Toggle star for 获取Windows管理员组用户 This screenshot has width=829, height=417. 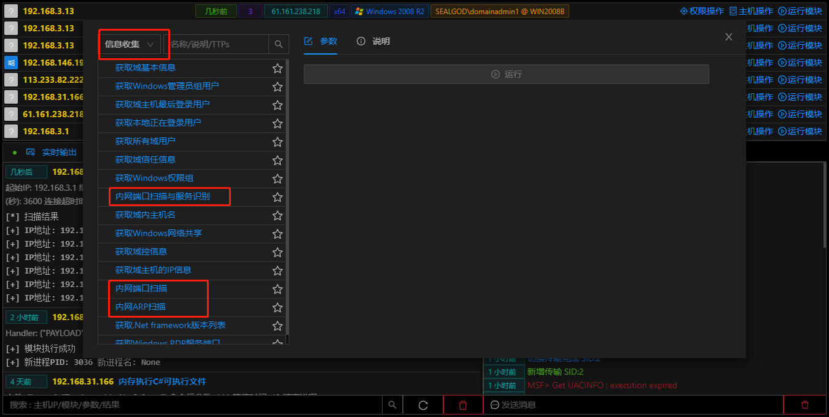coord(278,87)
